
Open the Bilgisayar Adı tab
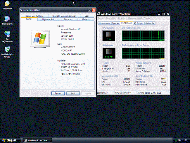[x=48, y=19]
